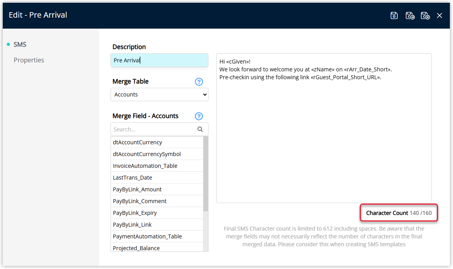
Task: Click the Save icon in header
Action: [x=394, y=15]
